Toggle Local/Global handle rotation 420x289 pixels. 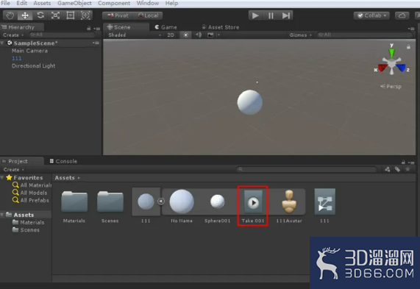pos(148,15)
